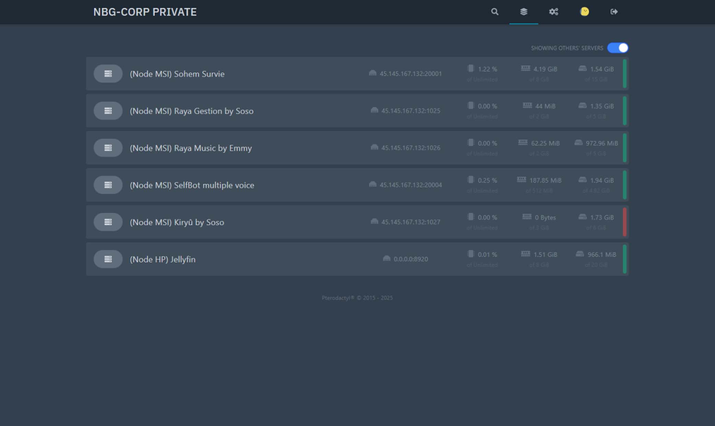Click server icon for Kiryû by Soso
Image resolution: width=715 pixels, height=426 pixels.
coord(108,222)
